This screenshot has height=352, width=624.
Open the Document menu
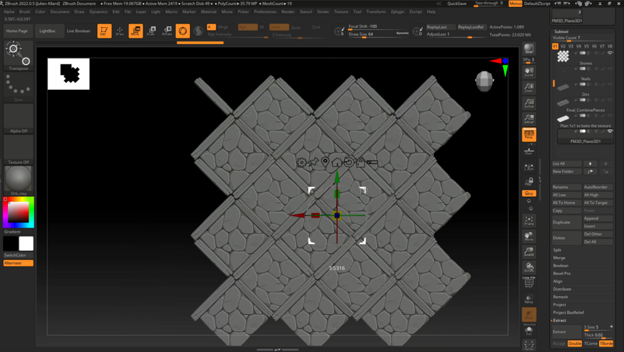pos(60,12)
